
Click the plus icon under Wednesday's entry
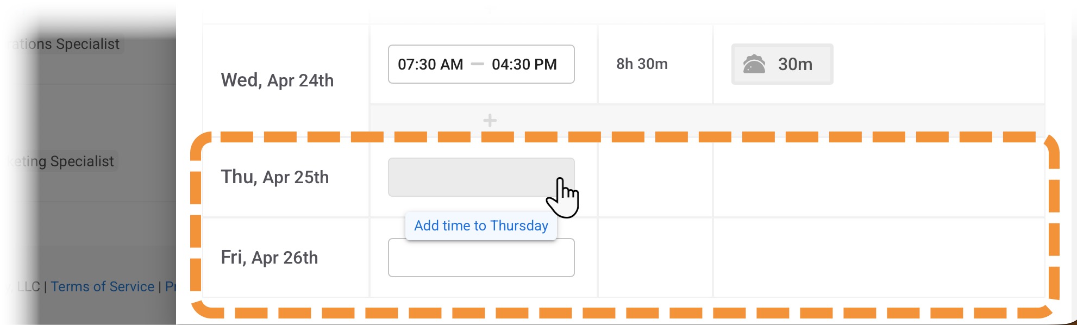pyautogui.click(x=490, y=120)
